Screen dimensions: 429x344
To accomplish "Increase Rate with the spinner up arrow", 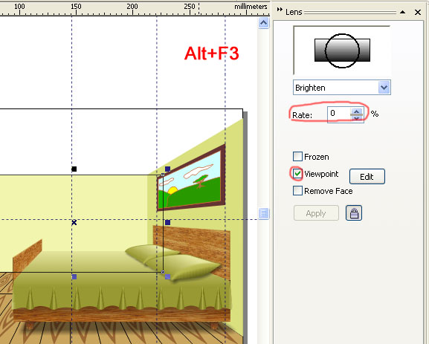I will (356, 111).
